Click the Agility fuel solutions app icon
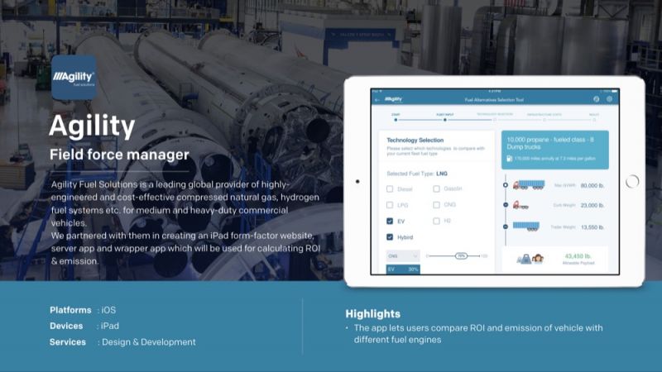 pos(74,78)
